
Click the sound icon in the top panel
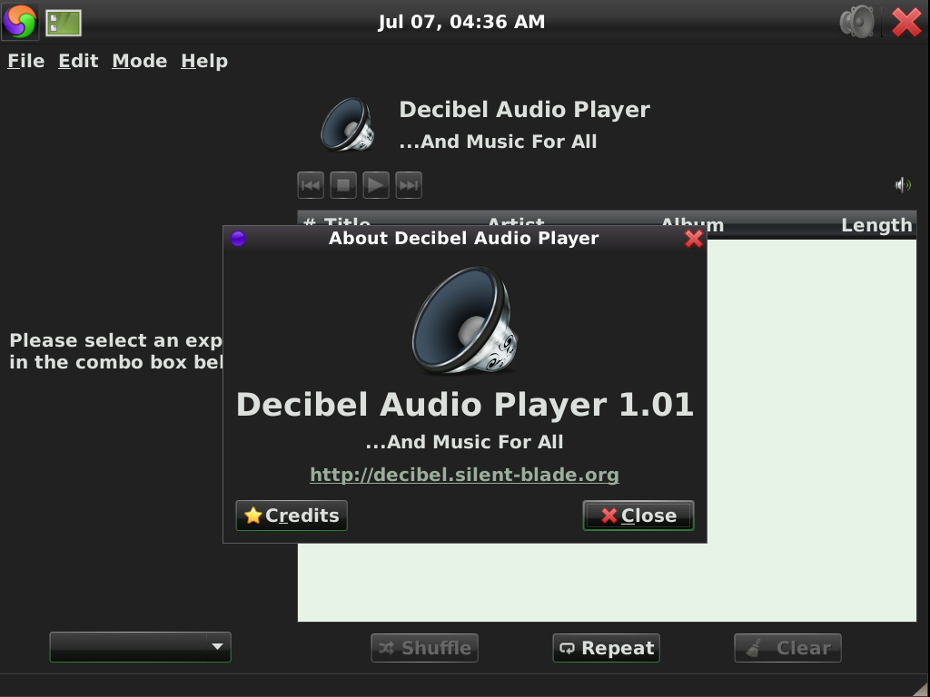click(856, 21)
